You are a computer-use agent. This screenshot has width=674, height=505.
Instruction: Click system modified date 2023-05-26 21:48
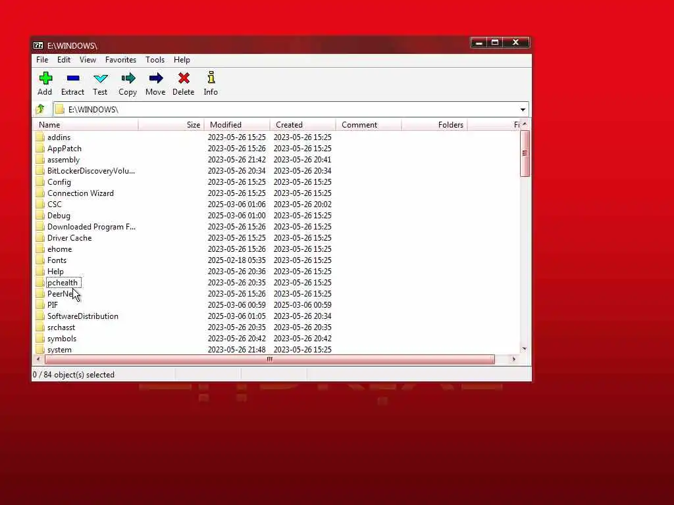pyautogui.click(x=236, y=349)
